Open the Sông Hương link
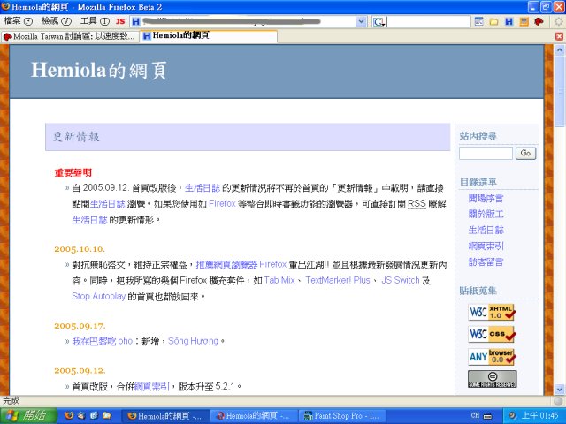 193,341
